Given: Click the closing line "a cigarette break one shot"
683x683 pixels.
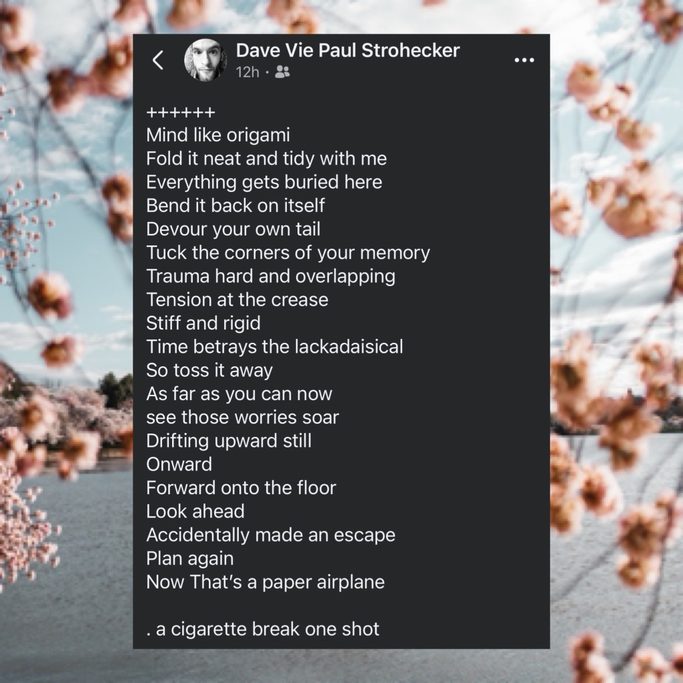Looking at the screenshot, I should pos(267,629).
